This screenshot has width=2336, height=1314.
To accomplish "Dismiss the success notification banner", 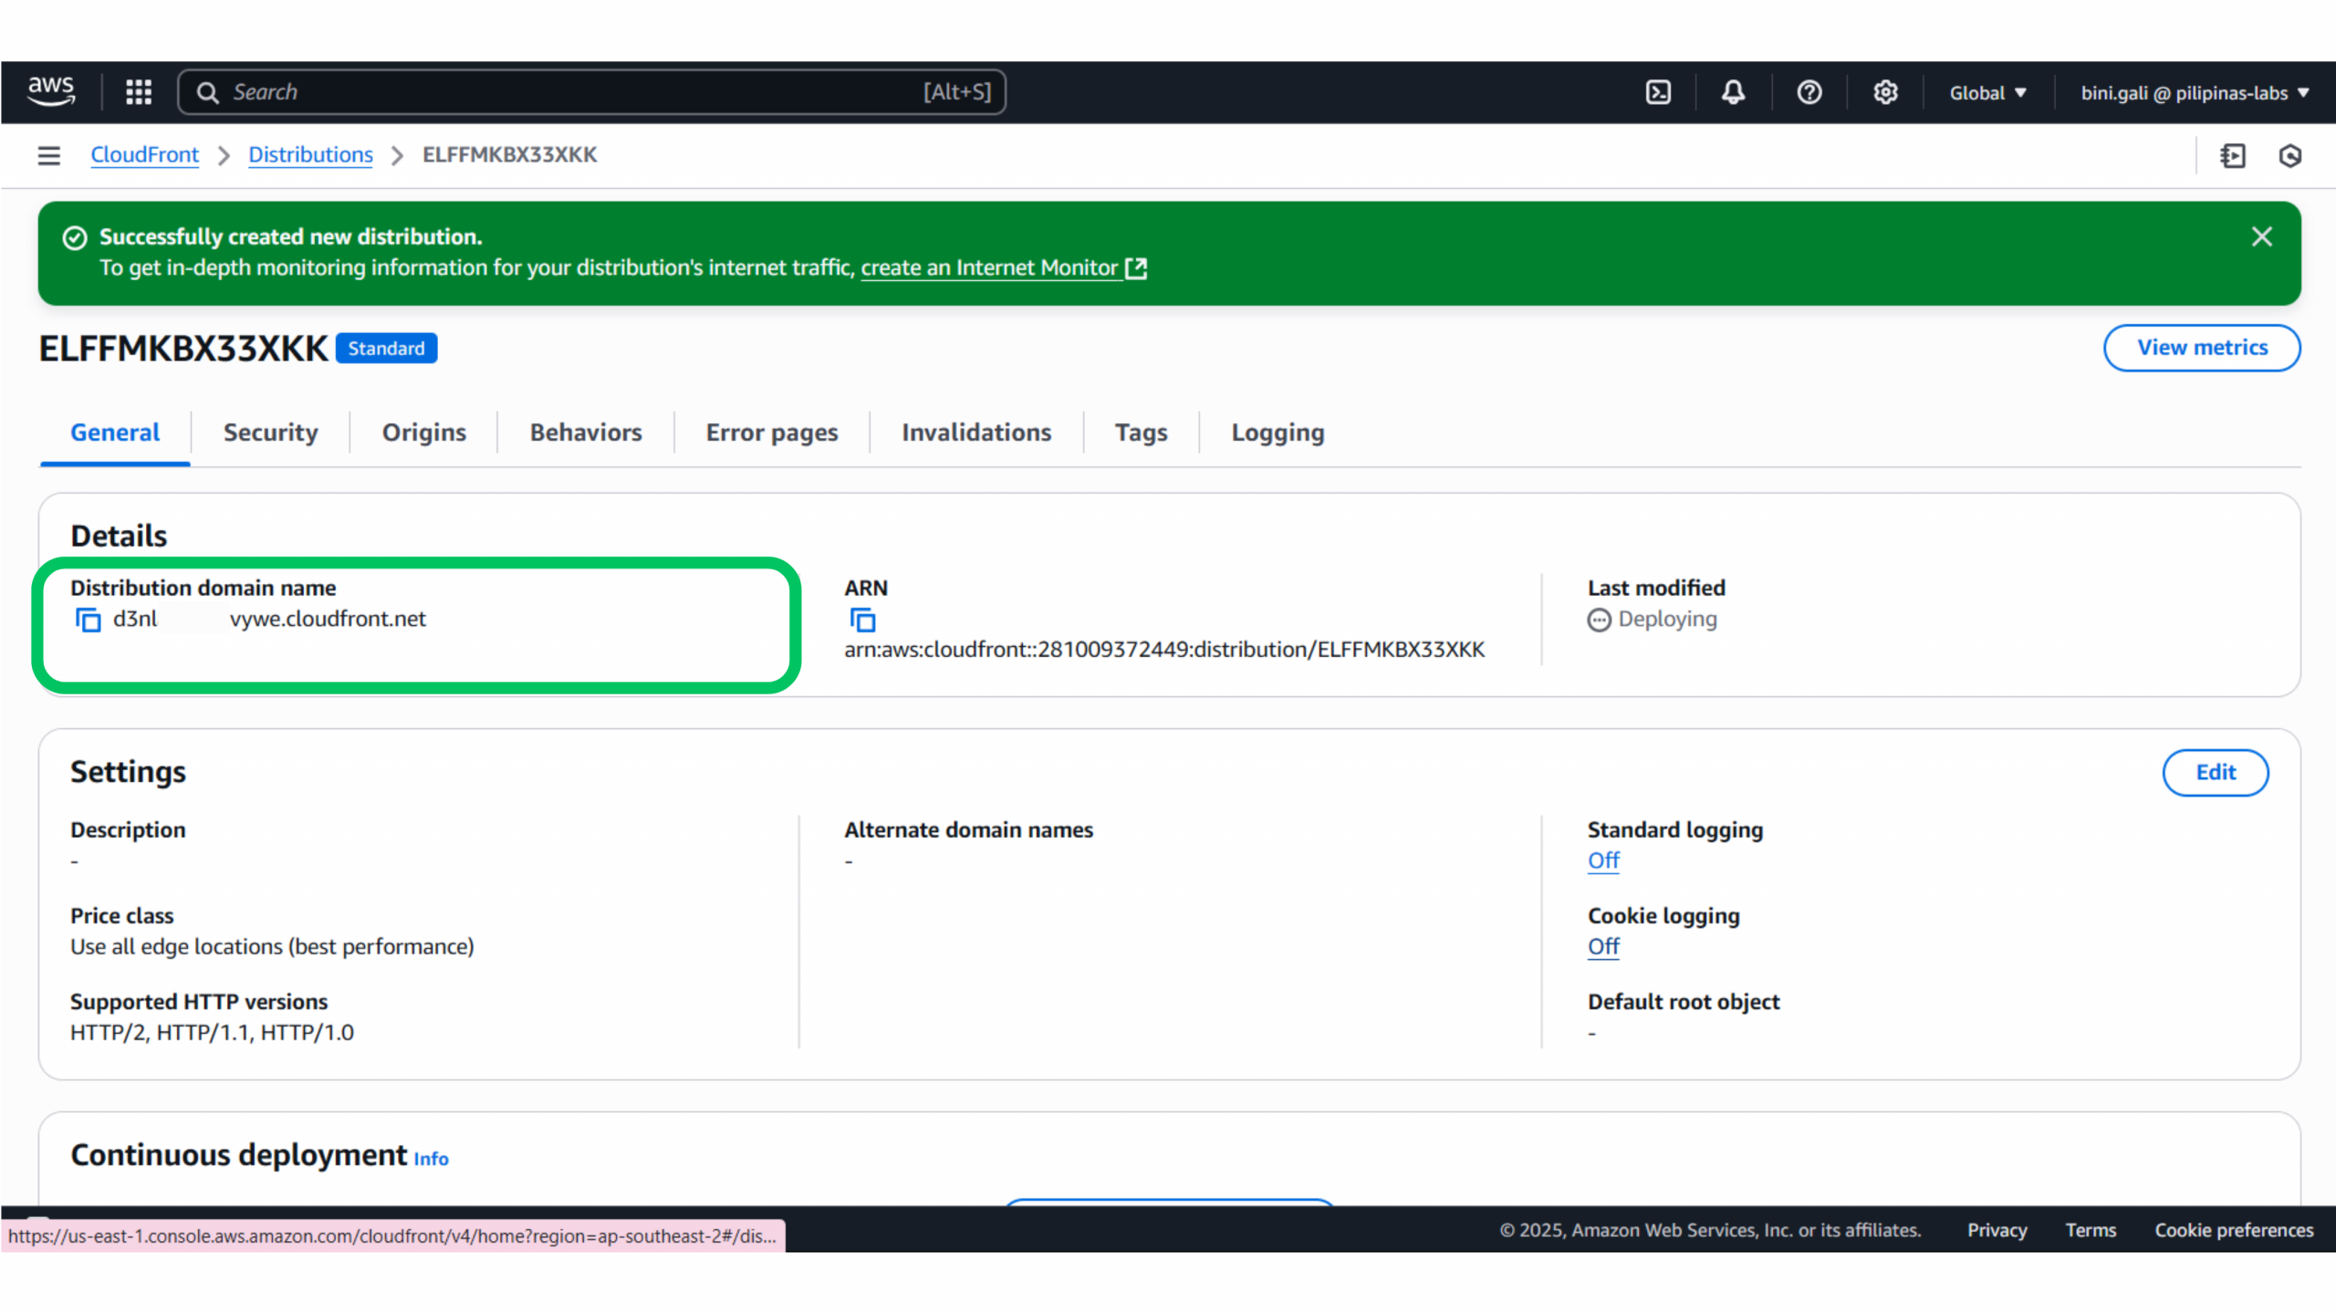I will pyautogui.click(x=2261, y=237).
